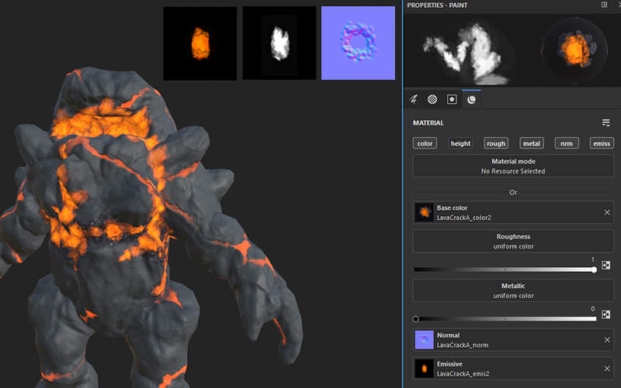
Task: Remove the Emissive LavaCrackA_emis2 texture
Action: 607,367
